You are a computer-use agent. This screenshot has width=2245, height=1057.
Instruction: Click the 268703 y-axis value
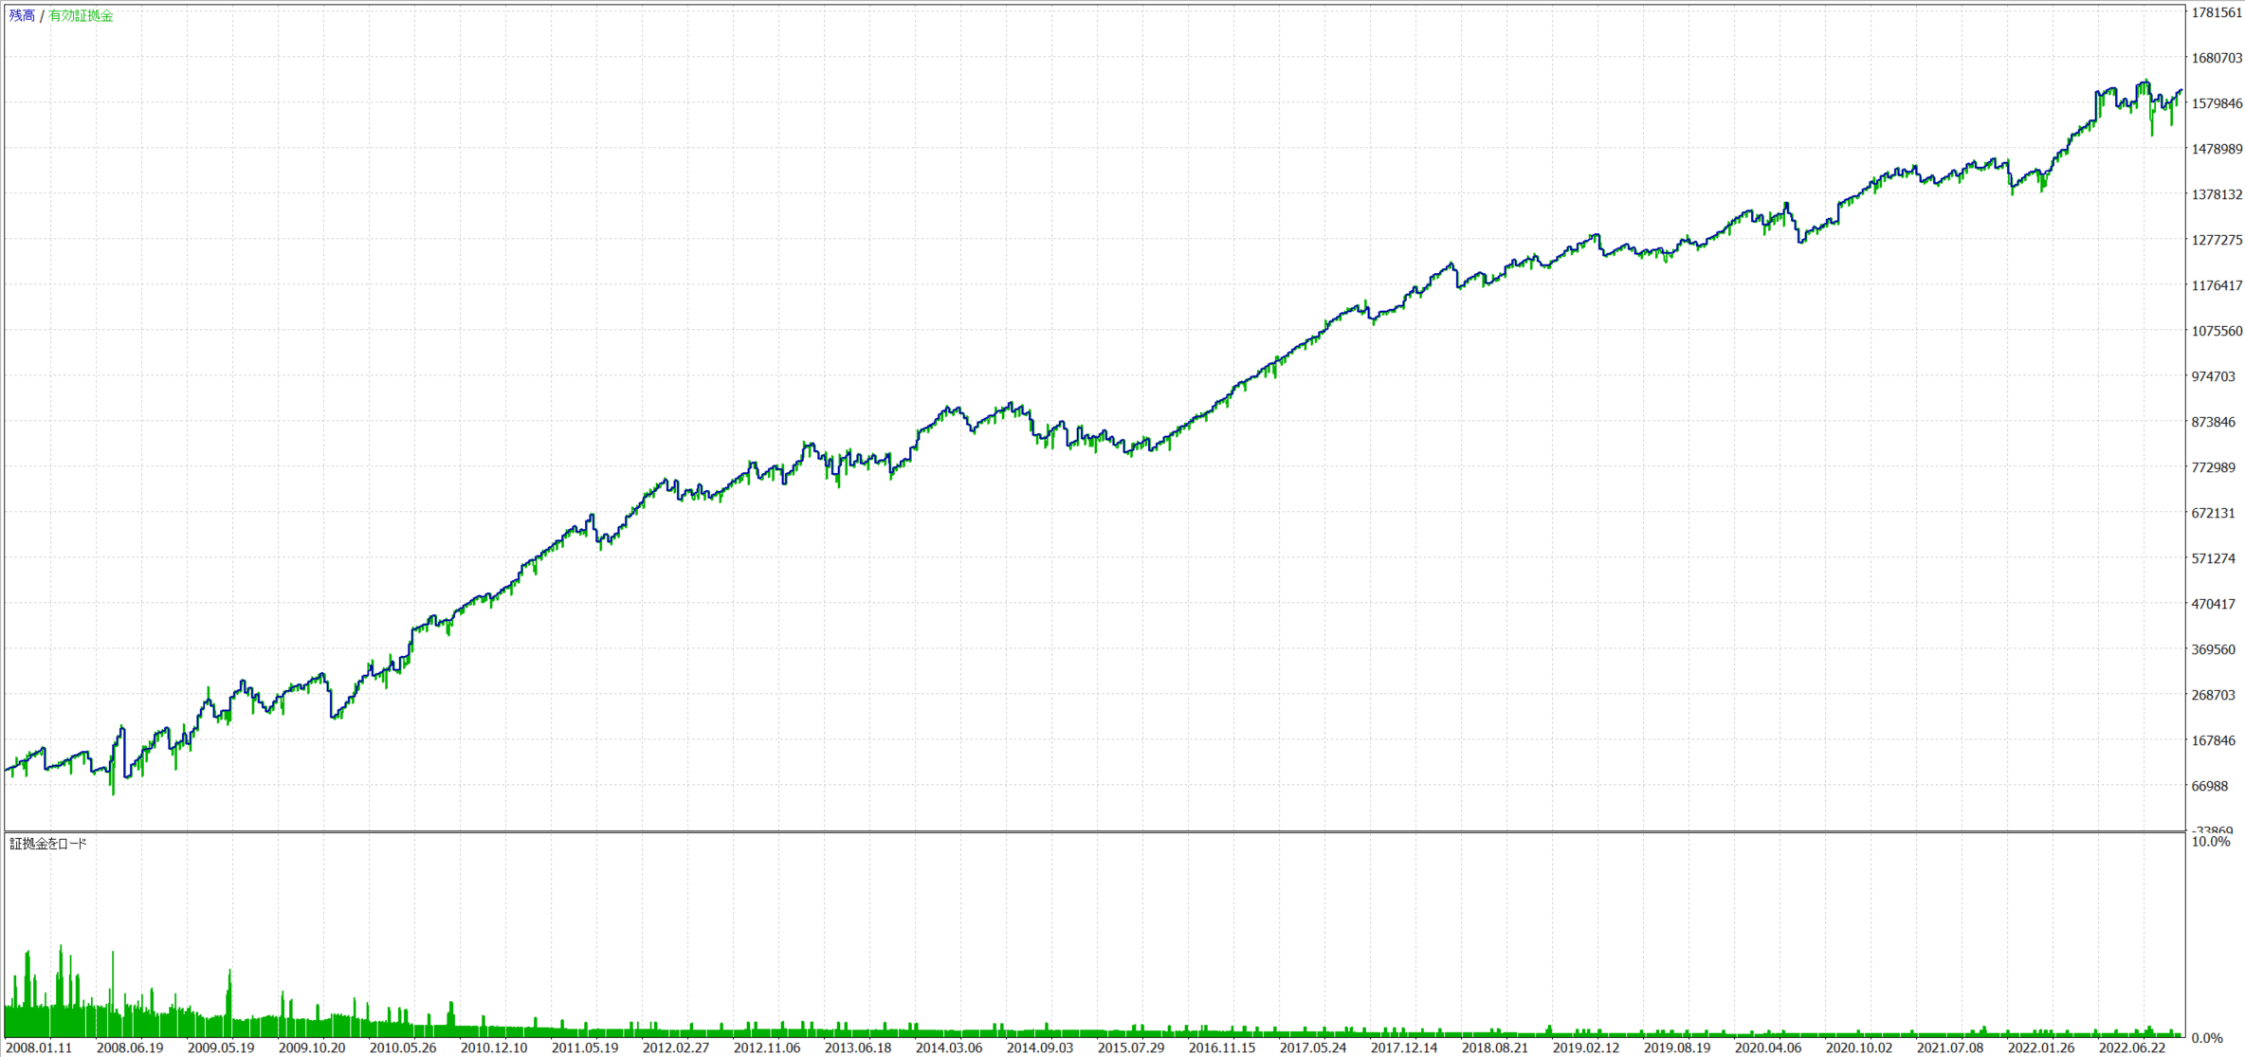2213,695
